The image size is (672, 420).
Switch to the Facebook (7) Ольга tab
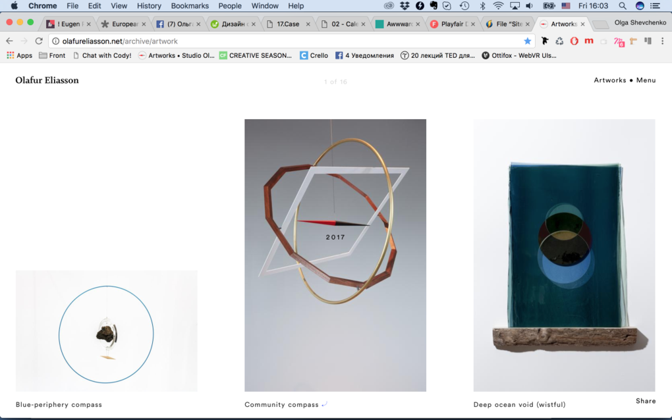(x=178, y=24)
